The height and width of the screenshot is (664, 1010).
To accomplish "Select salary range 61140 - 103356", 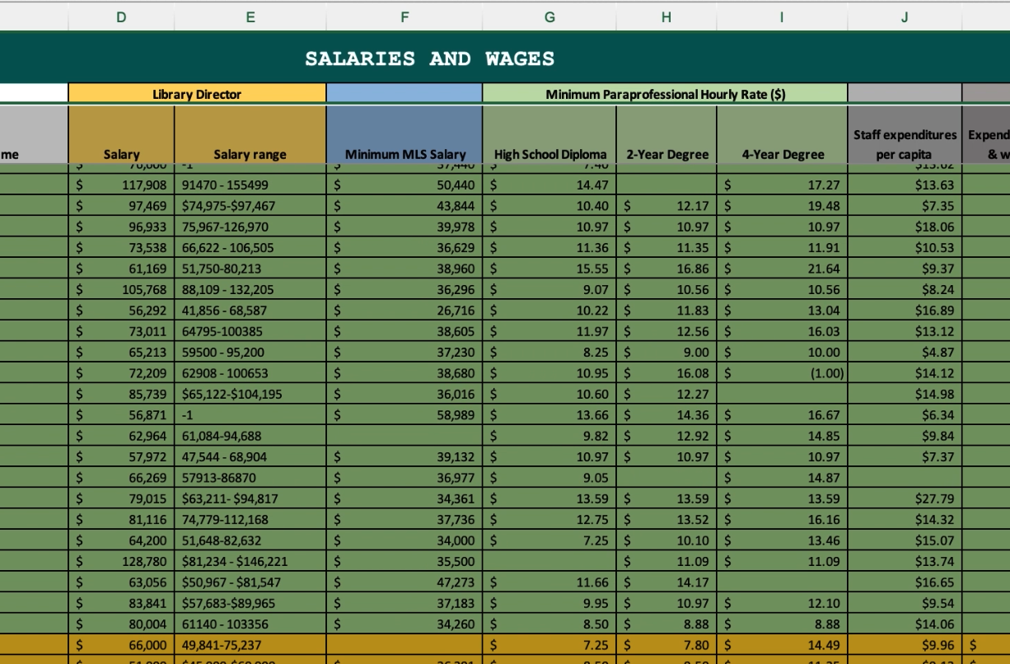I will tap(250, 624).
